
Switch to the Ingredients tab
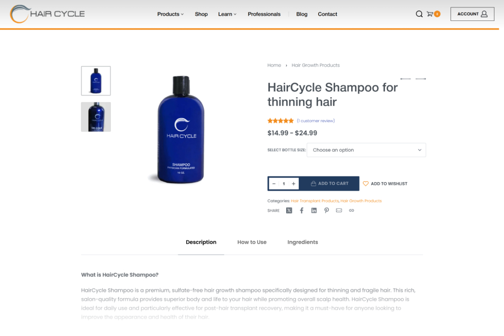[302, 242]
